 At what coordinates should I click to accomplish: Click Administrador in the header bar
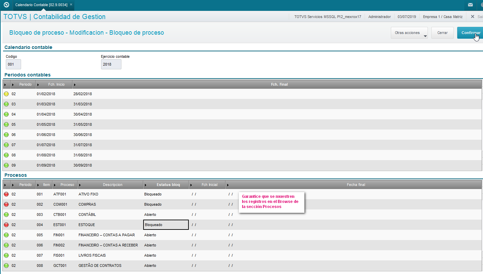point(380,16)
